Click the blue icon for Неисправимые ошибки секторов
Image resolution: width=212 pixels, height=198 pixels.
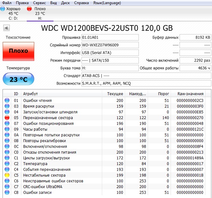(7, 181)
